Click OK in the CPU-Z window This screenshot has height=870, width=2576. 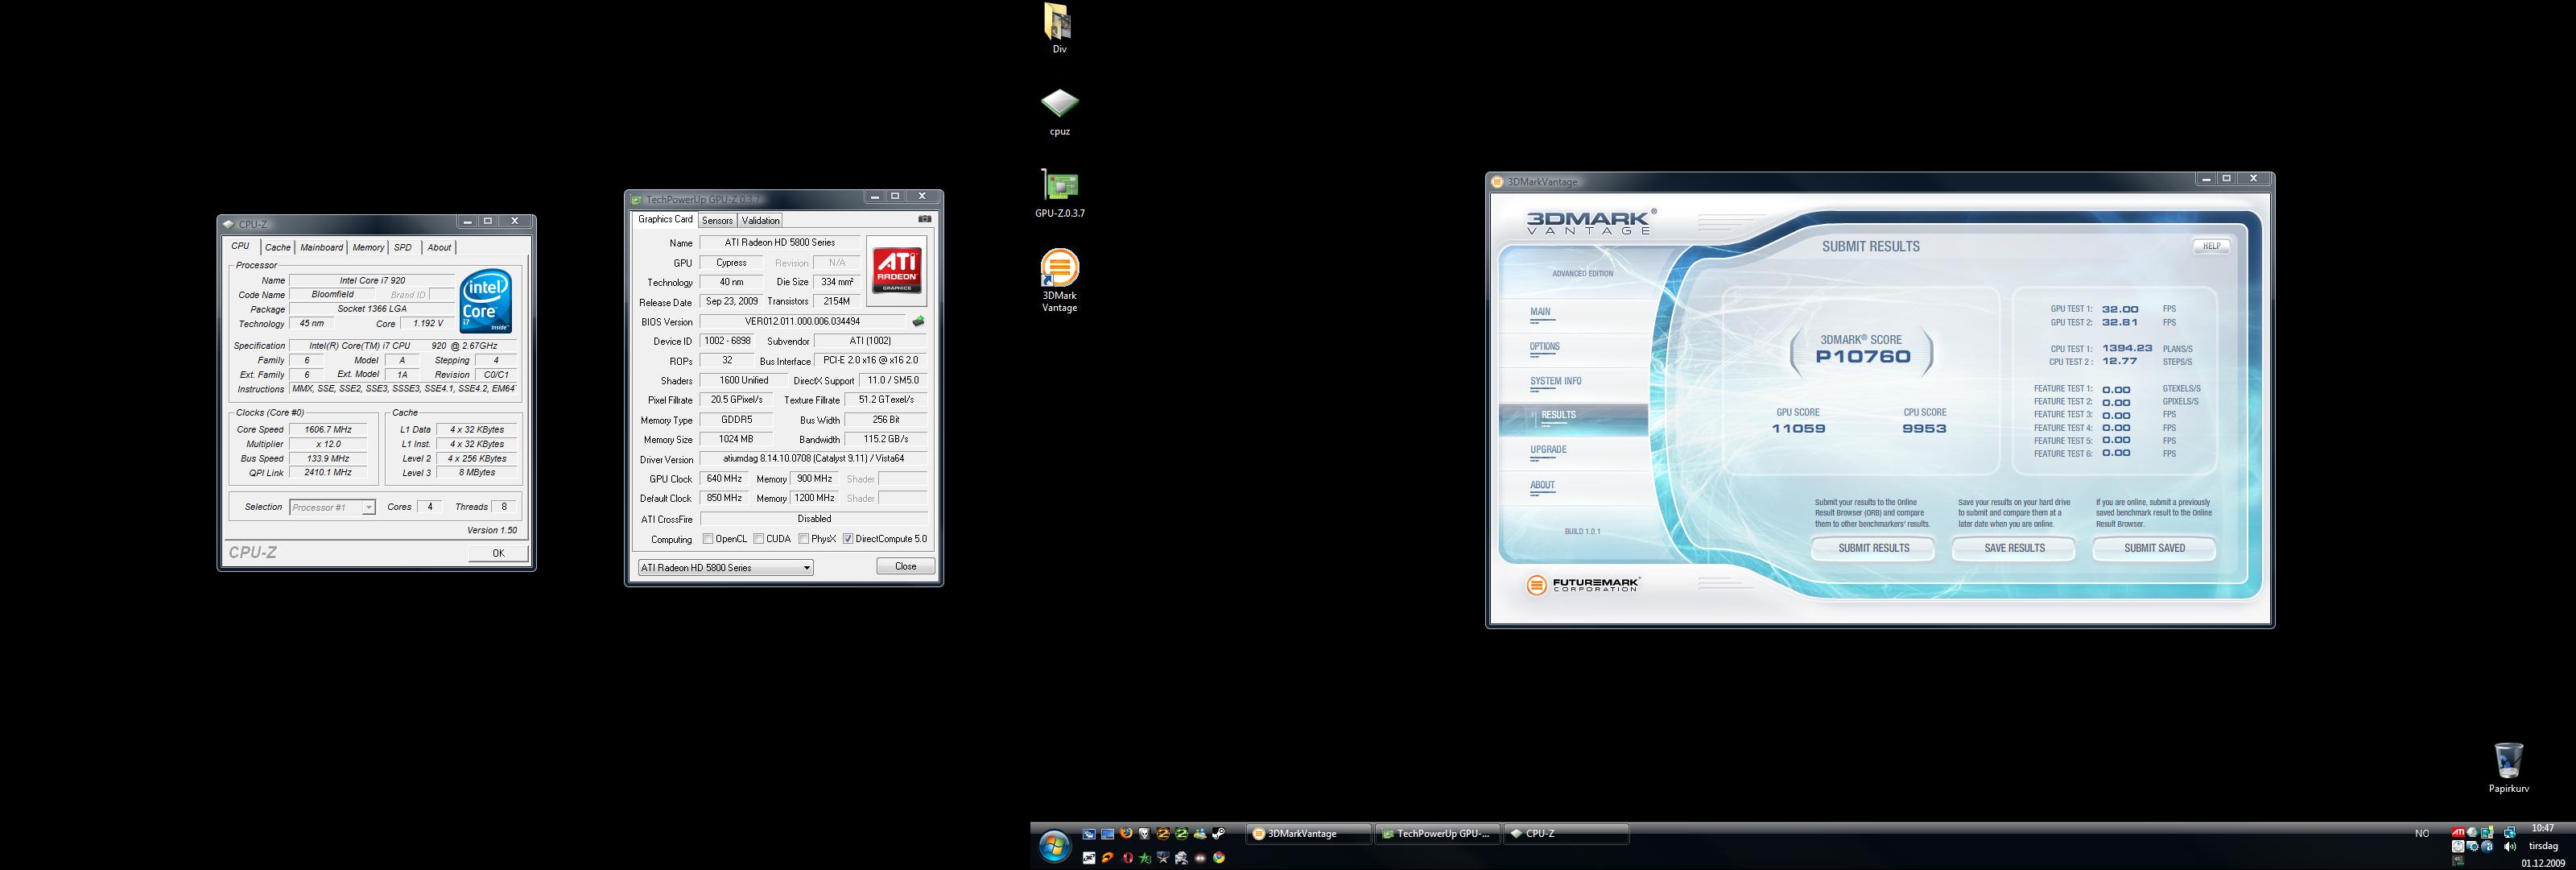pos(498,553)
